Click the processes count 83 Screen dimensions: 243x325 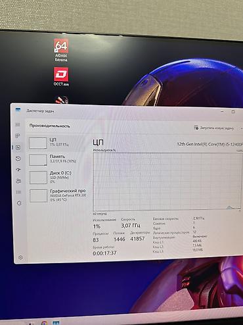coord(96,240)
